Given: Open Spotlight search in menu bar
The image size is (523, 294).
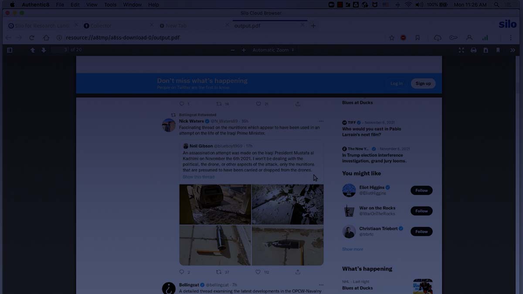Looking at the screenshot, I should [496, 5].
